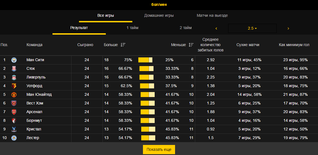This screenshot has width=318, height=155.
Task: Click team name Ливерпуль
Action: coord(36,77)
